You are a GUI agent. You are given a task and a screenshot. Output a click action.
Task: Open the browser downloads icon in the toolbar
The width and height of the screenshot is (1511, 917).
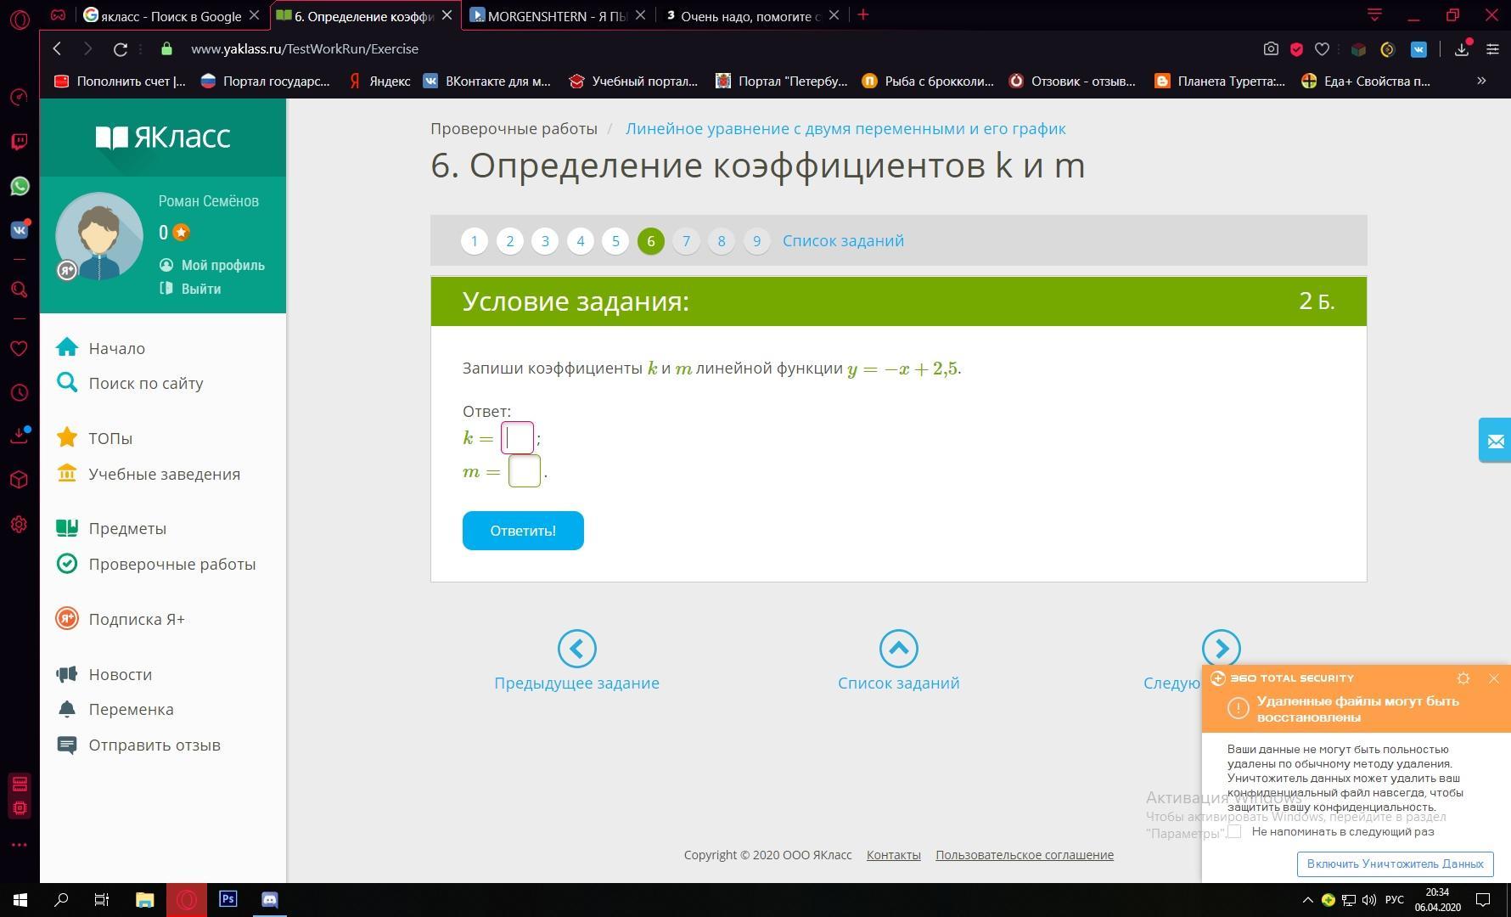[x=1462, y=49]
